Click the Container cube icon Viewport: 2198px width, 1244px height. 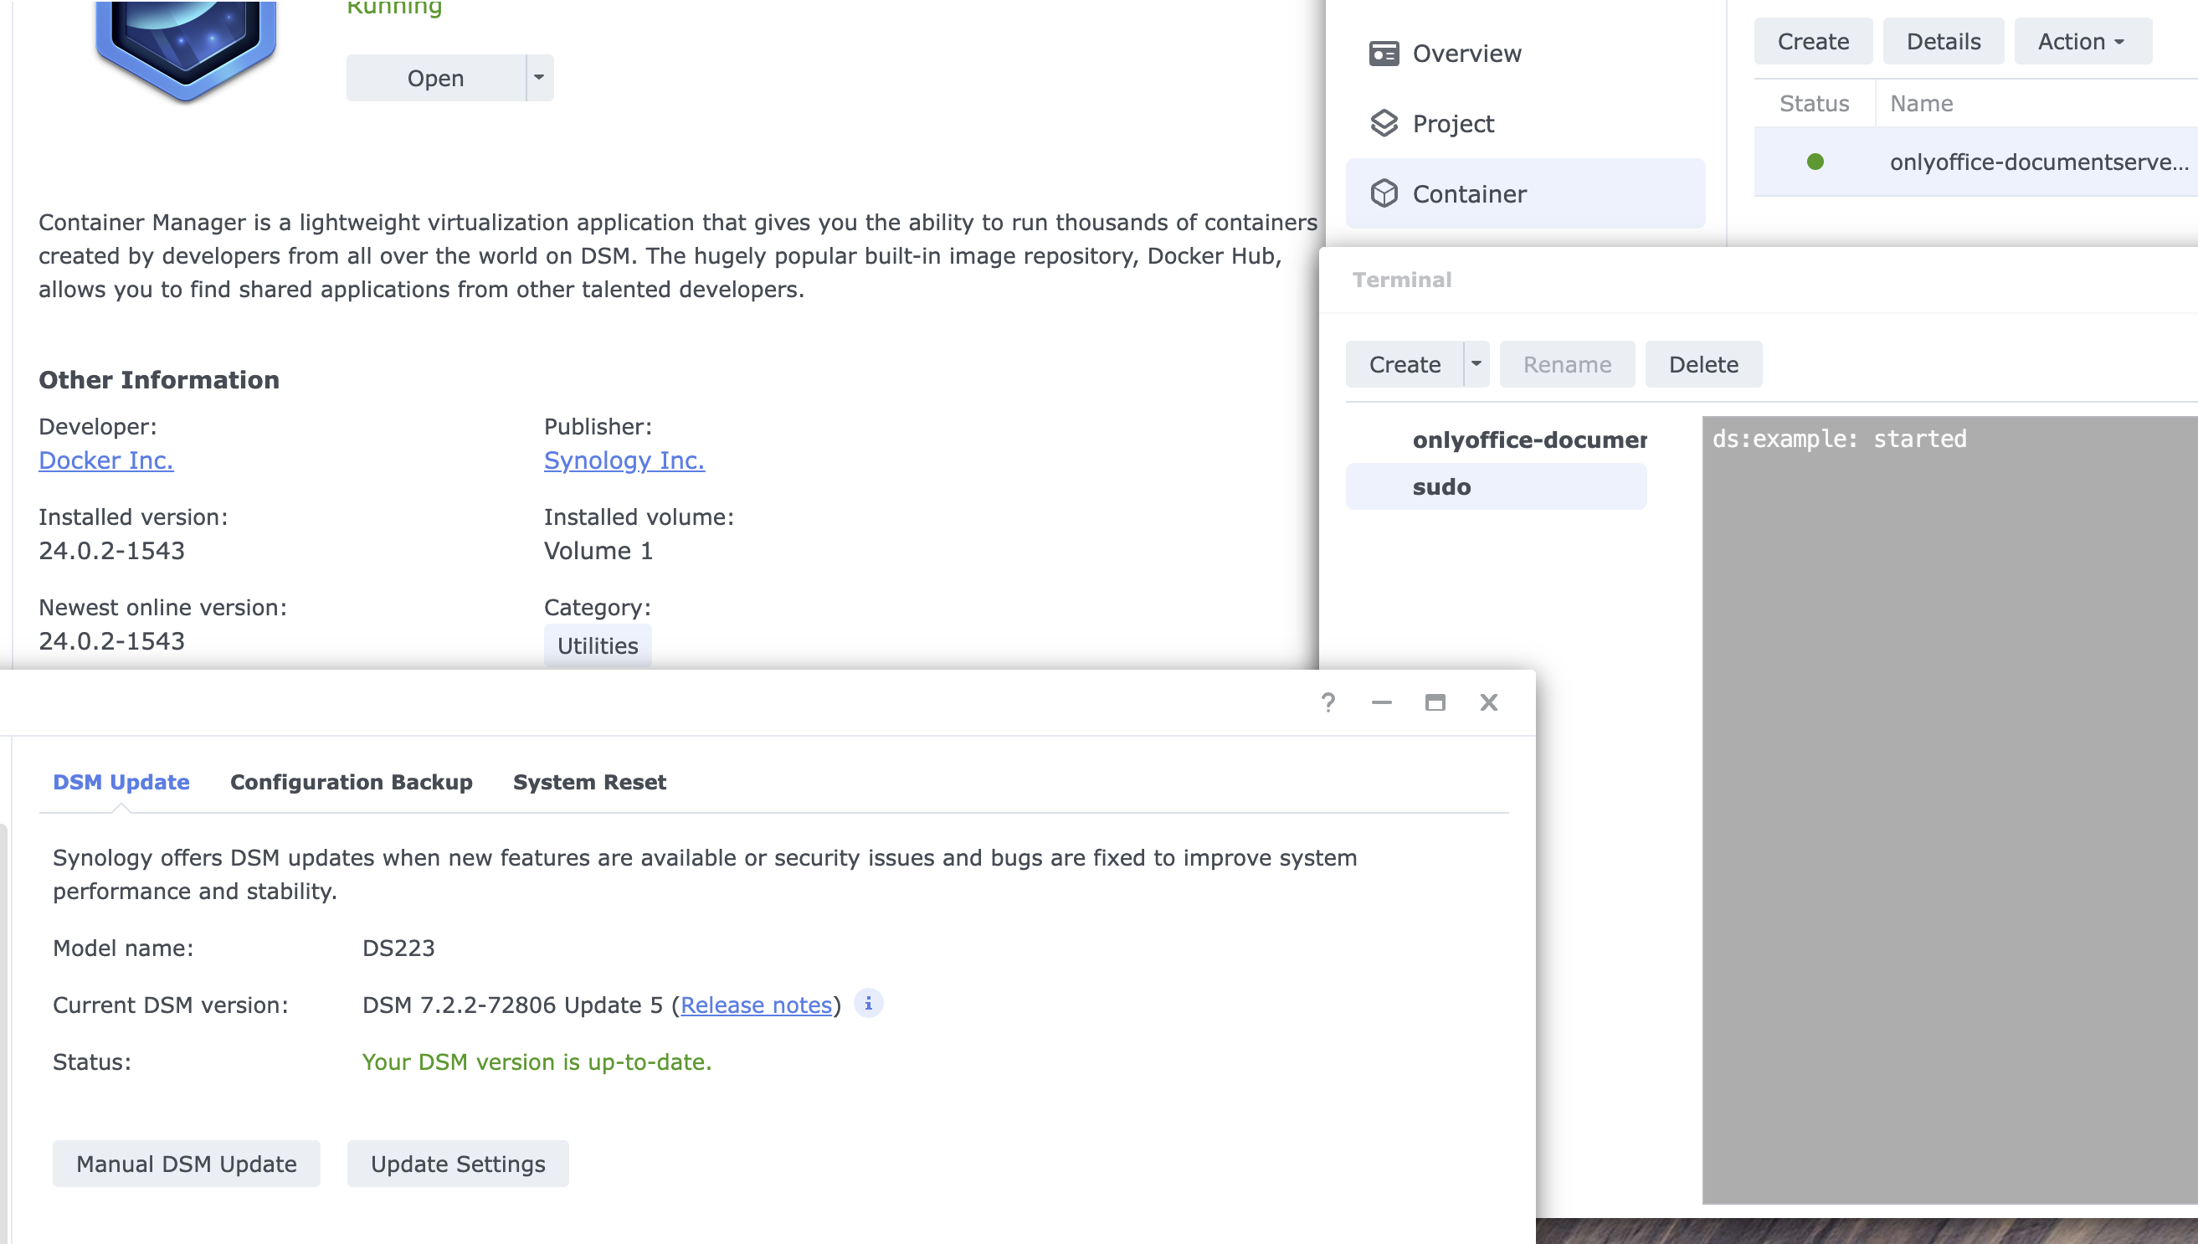(x=1383, y=194)
